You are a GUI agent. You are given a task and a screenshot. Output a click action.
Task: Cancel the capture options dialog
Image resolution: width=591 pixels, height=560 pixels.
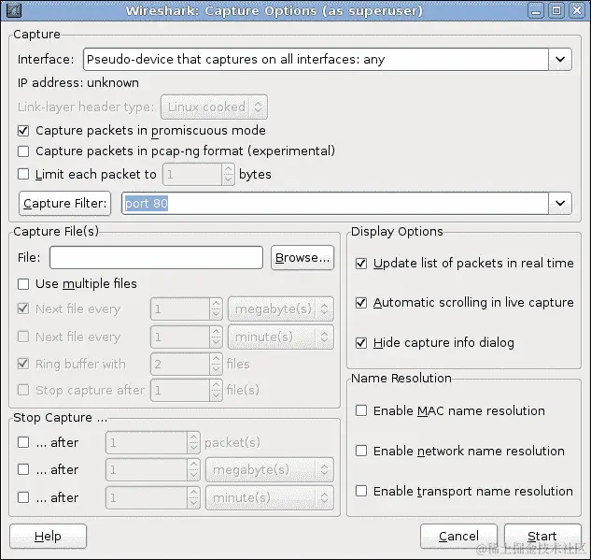(x=458, y=537)
